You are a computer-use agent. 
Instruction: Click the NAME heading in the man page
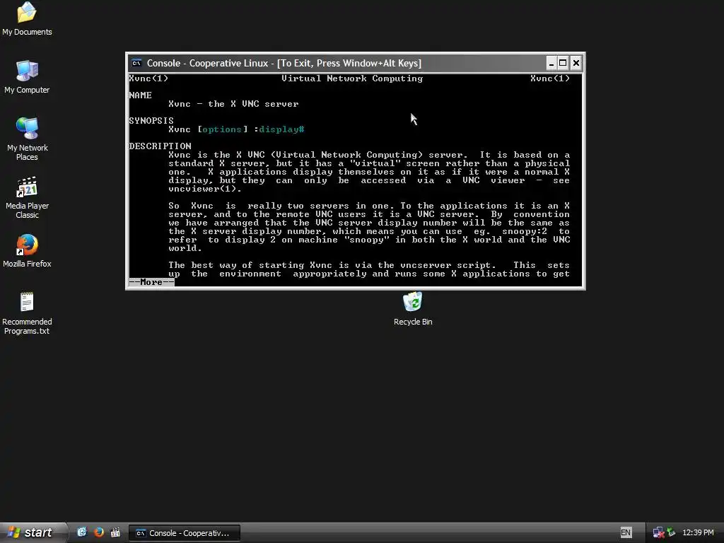click(x=141, y=95)
